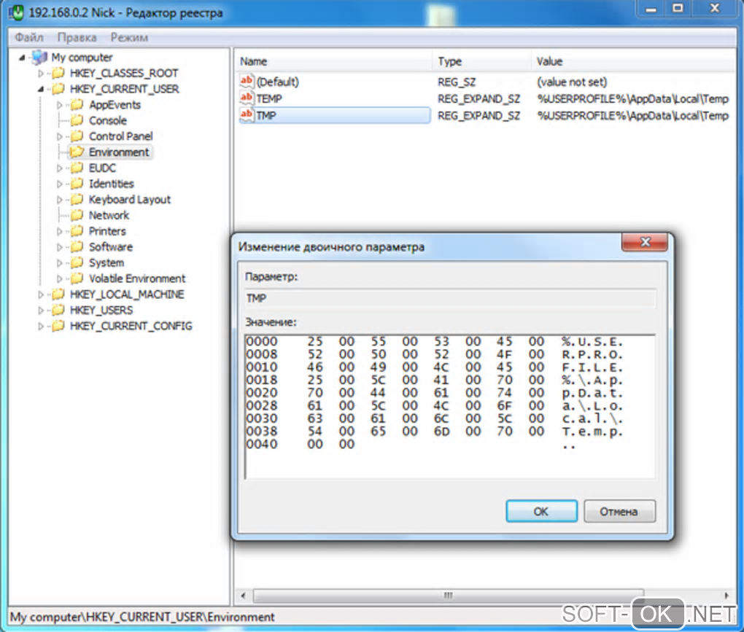Maximize the registry editor window

point(678,8)
